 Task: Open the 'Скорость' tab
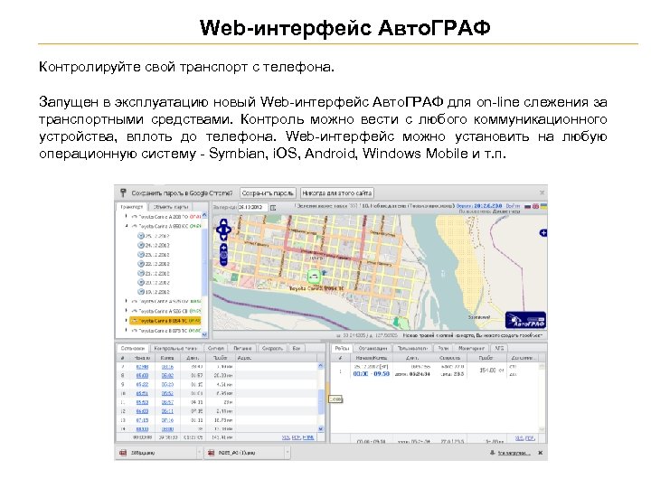tap(272, 348)
